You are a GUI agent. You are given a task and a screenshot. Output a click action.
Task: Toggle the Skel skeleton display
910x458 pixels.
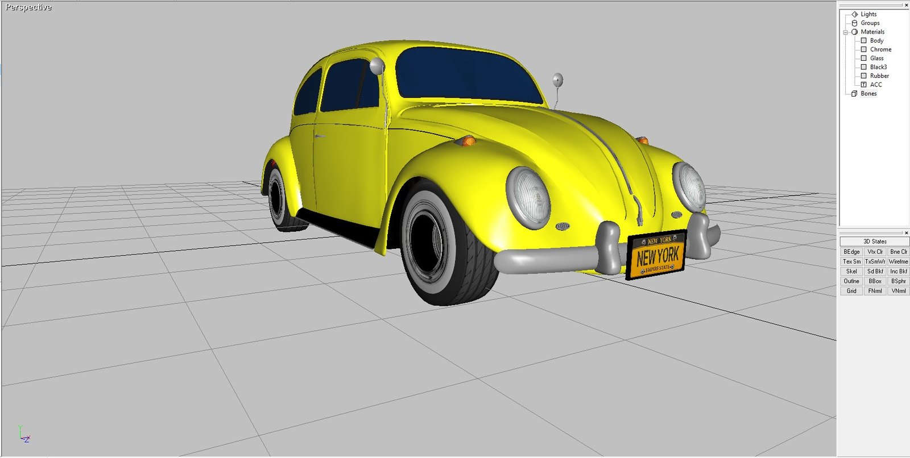[851, 272]
